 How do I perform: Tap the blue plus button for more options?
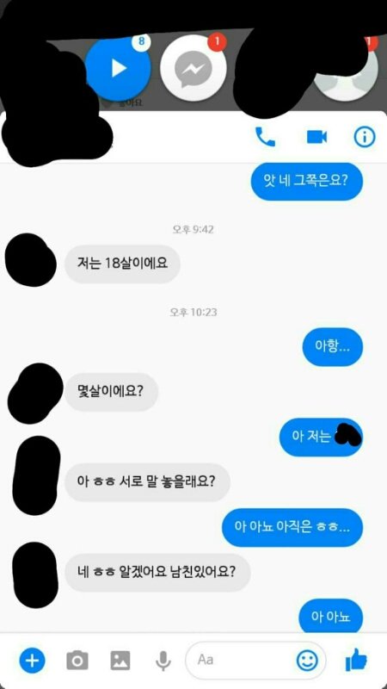(x=32, y=660)
